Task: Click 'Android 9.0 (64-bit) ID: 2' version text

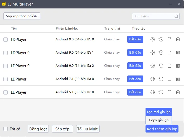Action: [x=75, y=65]
